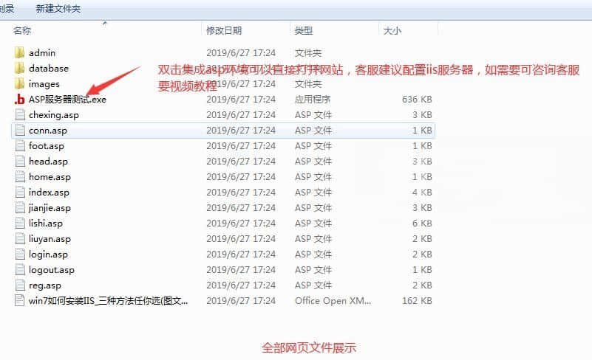The width and height of the screenshot is (592, 360).
Task: Click the win7如何安装IIS document icon
Action: 20,301
